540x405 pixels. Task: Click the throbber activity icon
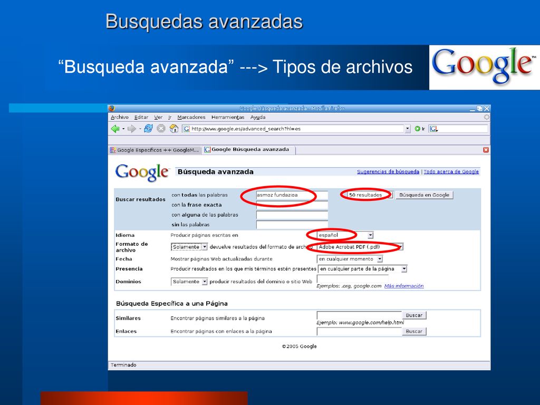point(486,117)
